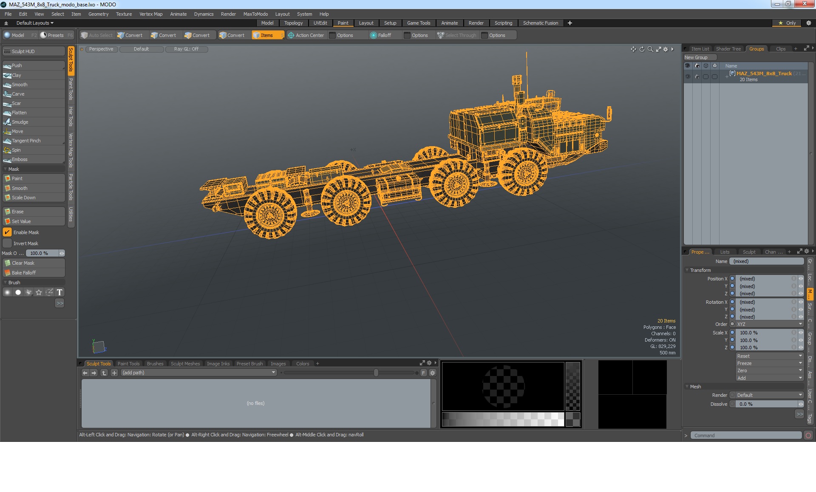Click the New Group button
This screenshot has height=492, width=816.
click(700, 57)
